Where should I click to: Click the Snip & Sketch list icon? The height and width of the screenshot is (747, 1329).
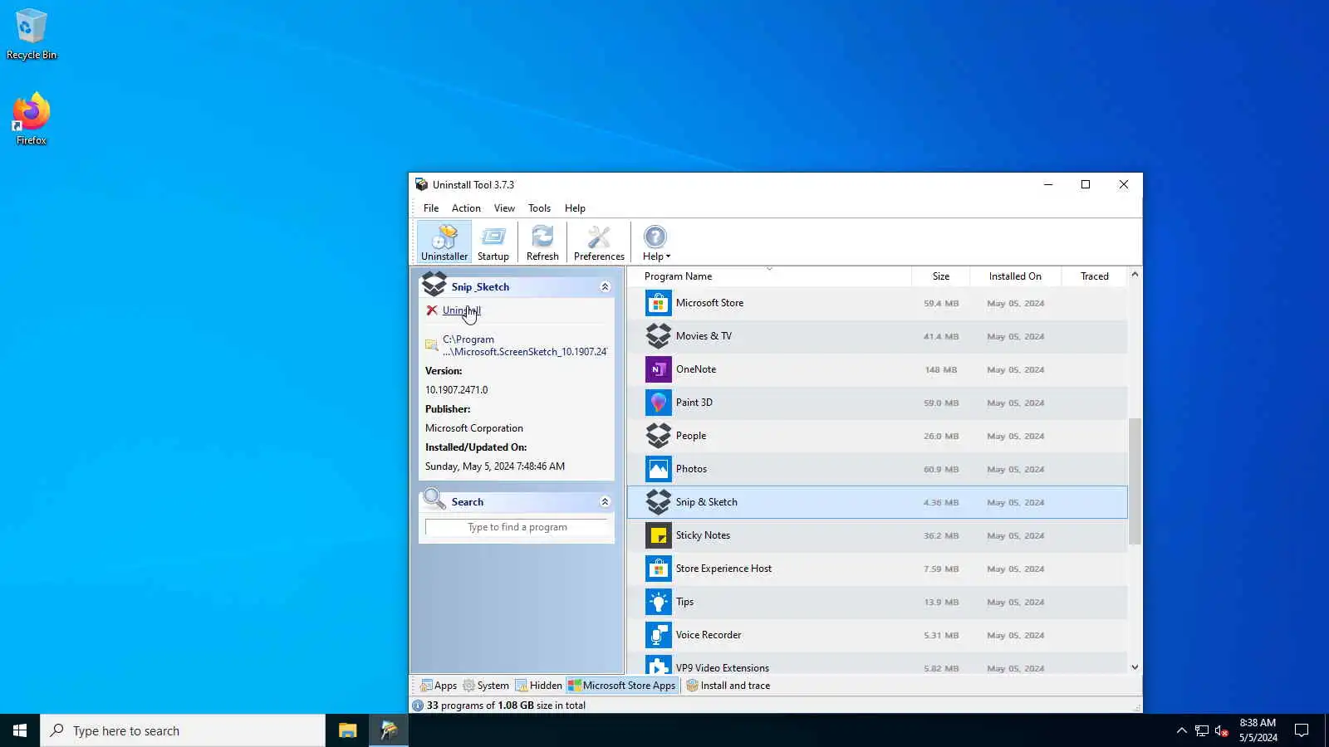658,502
